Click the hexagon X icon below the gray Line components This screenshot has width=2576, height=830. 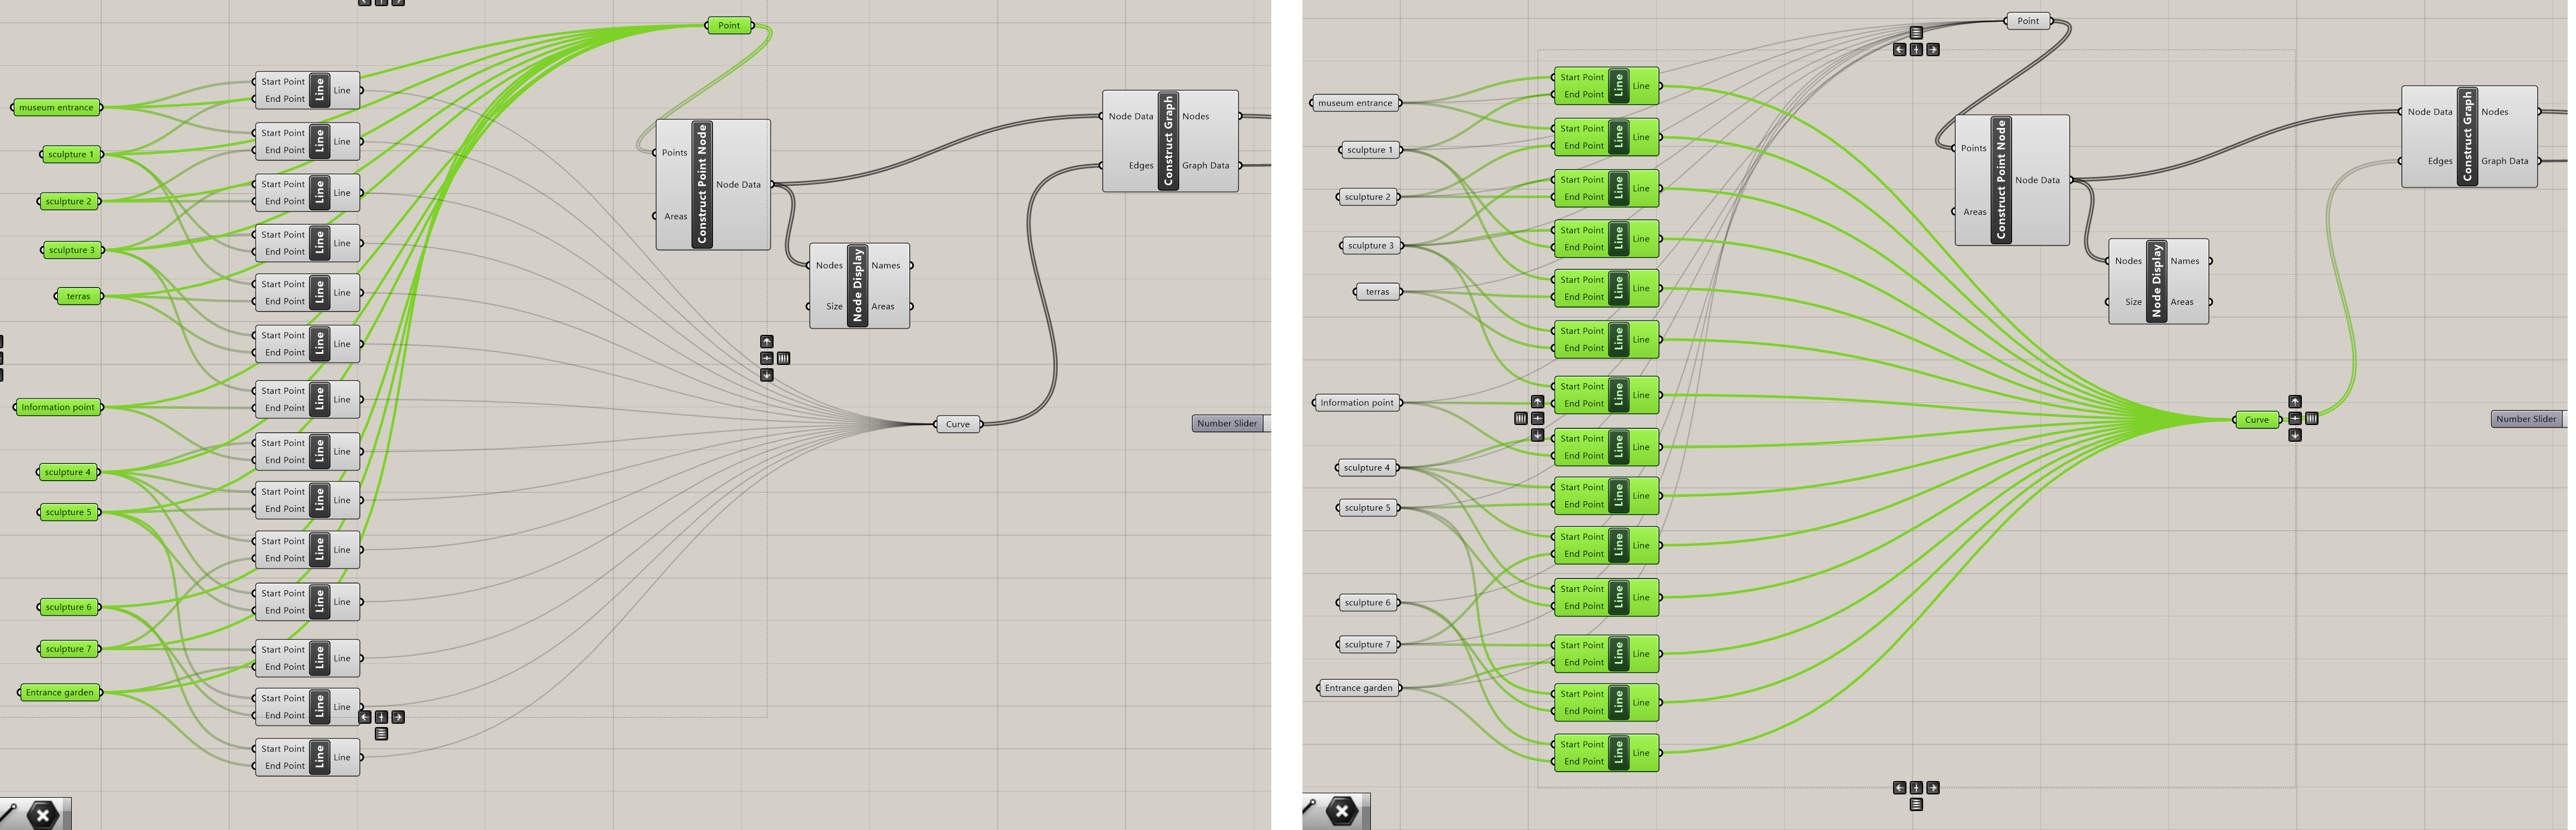tap(43, 815)
